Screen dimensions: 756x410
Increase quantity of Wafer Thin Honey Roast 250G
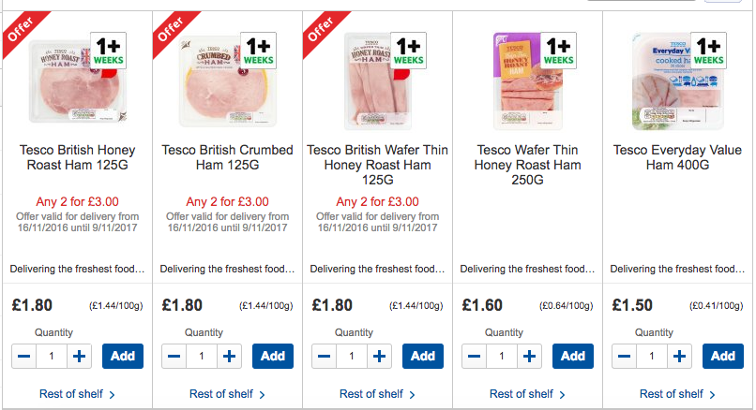coord(529,357)
